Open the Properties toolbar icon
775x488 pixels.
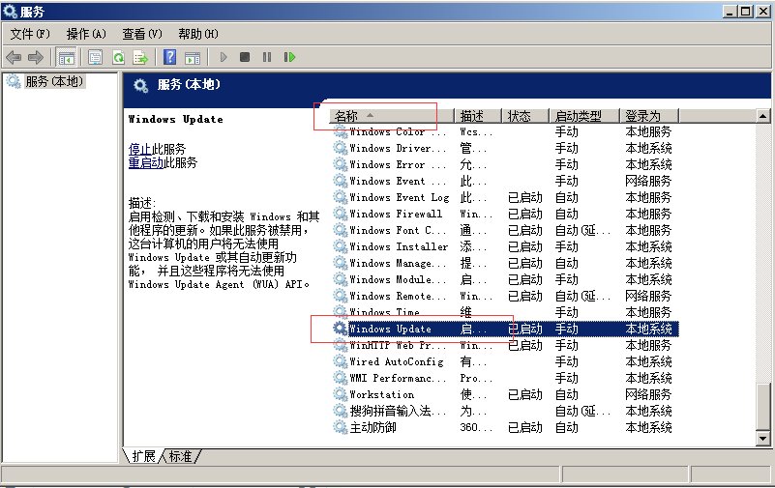[x=95, y=58]
